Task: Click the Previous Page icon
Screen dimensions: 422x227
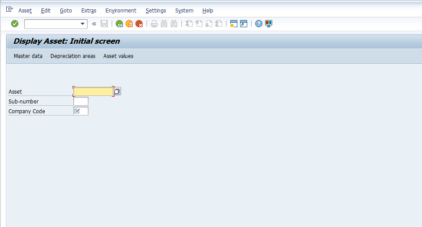Action: (x=199, y=24)
